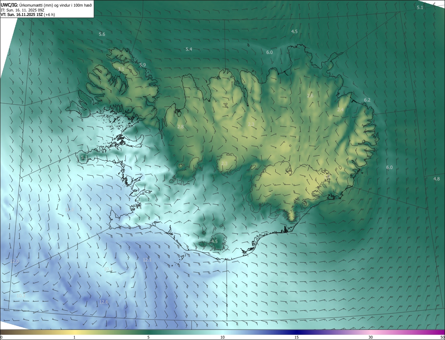Click the 50 tick on the color scale
Viewport: 445px width, 340px height.
point(442,338)
